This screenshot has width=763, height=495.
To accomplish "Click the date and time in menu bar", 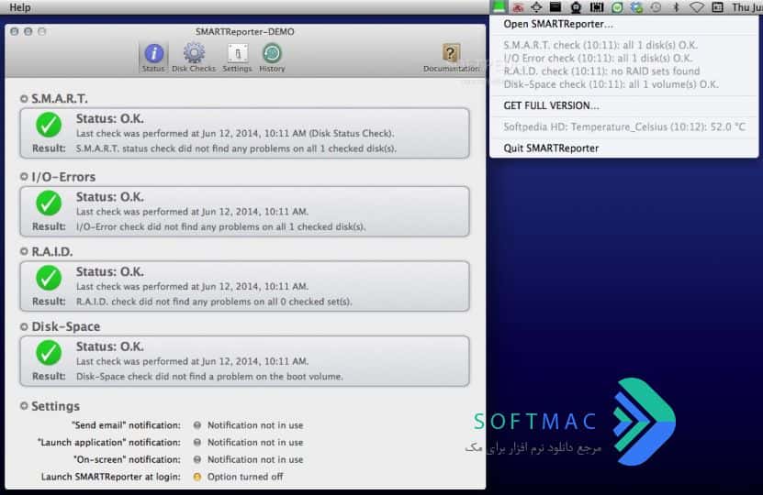I will [747, 7].
